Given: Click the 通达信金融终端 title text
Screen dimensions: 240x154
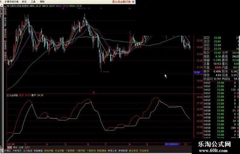Looking at the screenshot, I should [121, 2].
